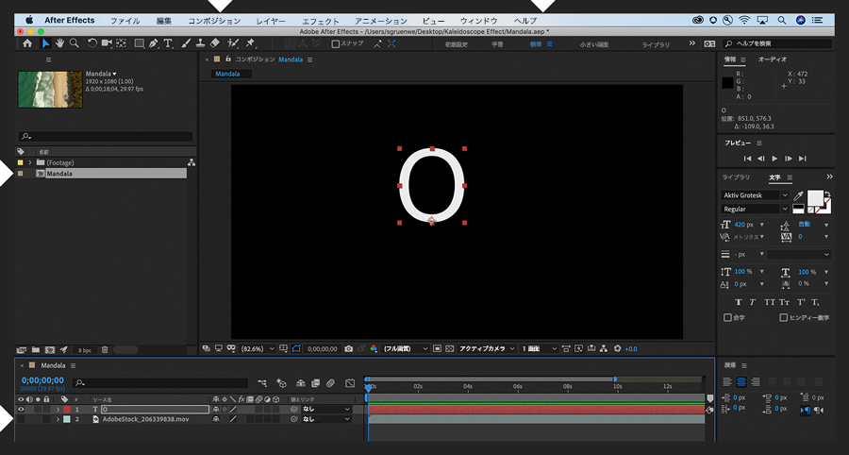Select the Puppet Pin tool
This screenshot has height=455, width=849.
pyautogui.click(x=250, y=43)
